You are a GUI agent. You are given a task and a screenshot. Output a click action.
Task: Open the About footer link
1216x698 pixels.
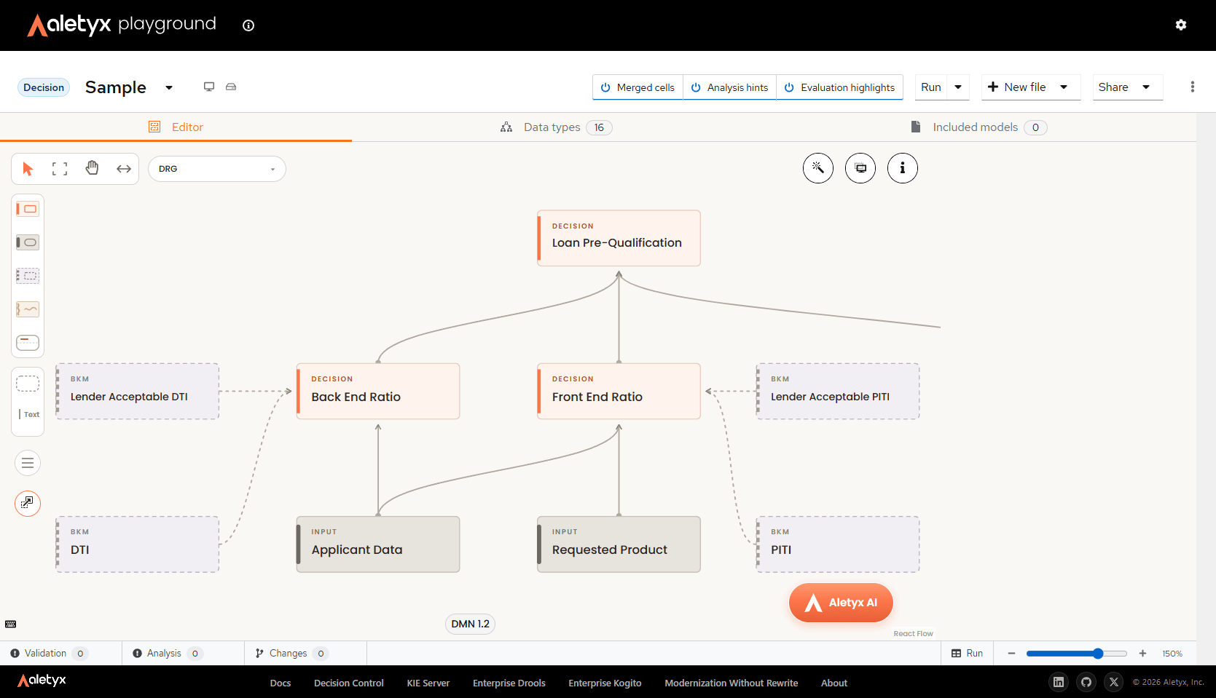[834, 683]
